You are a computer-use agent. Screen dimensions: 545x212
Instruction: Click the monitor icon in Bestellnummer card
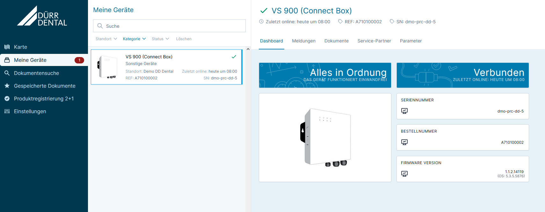pyautogui.click(x=404, y=142)
